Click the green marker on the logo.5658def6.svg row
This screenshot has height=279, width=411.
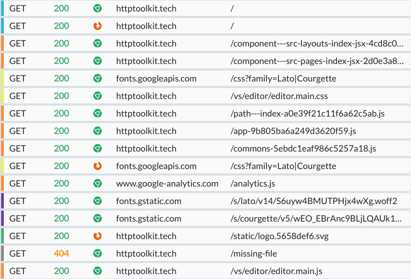pyautogui.click(x=2, y=236)
